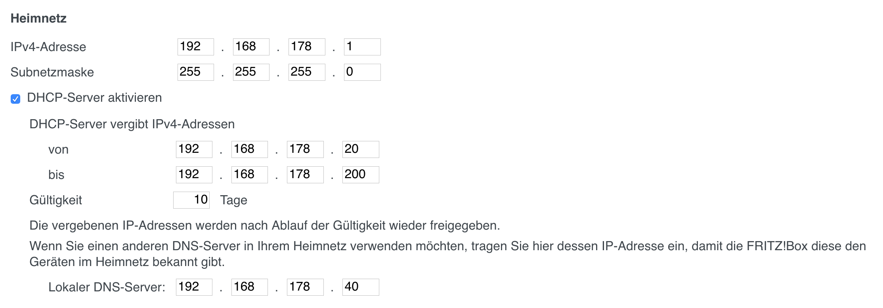Click last octet of Lokaler DNS-Server

tap(360, 287)
